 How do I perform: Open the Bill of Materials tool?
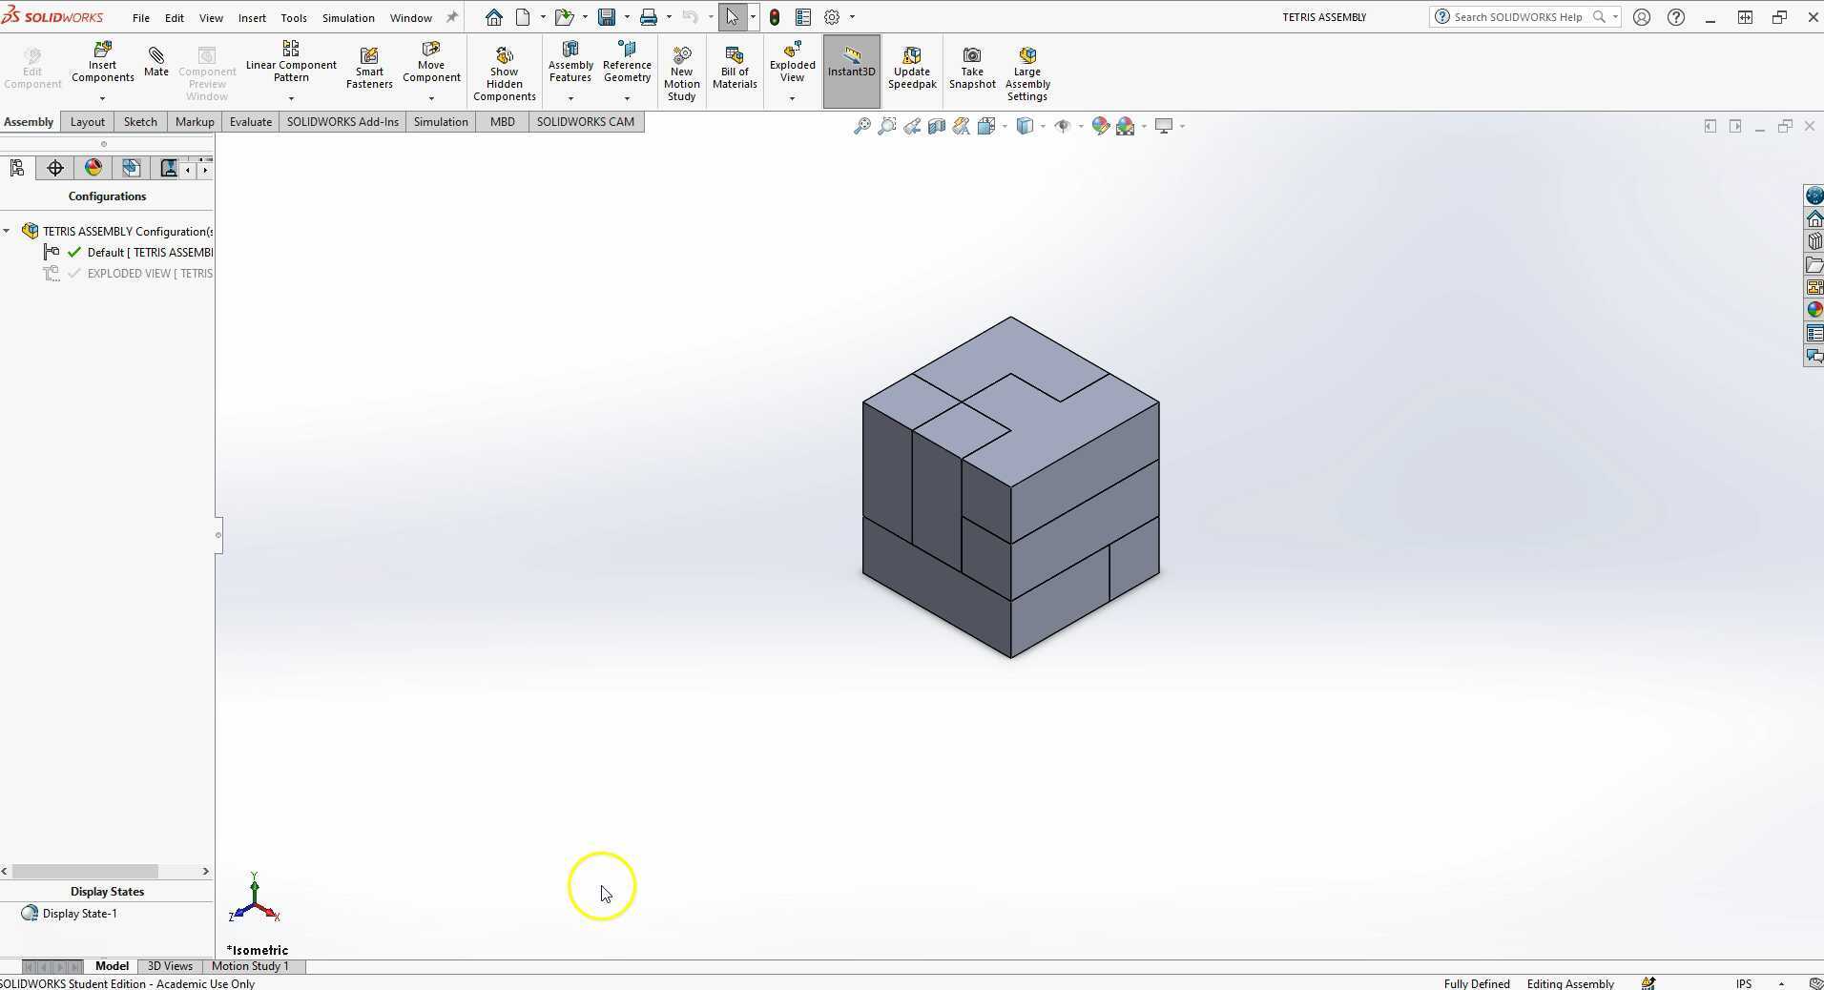(x=734, y=69)
